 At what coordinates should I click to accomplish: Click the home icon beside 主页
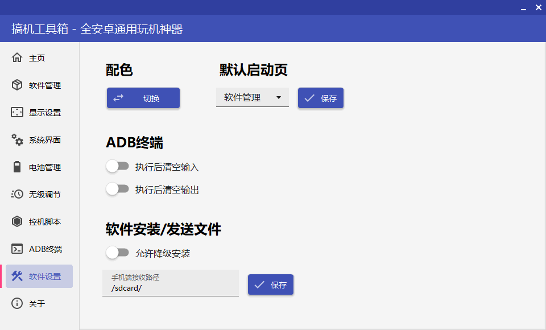click(16, 57)
